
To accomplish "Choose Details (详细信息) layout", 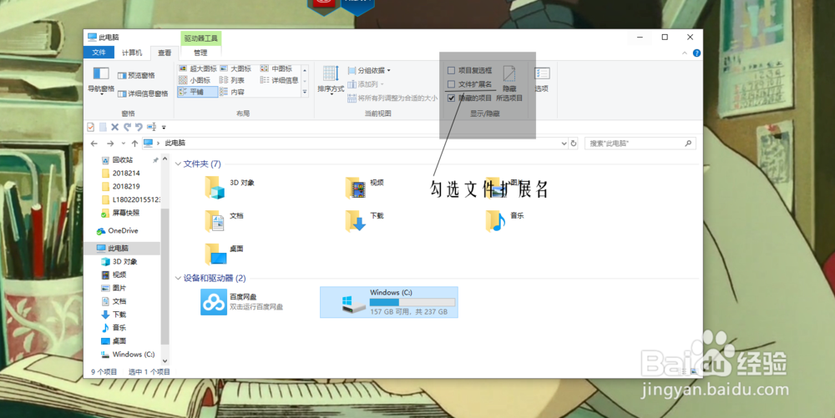I will pos(279,80).
